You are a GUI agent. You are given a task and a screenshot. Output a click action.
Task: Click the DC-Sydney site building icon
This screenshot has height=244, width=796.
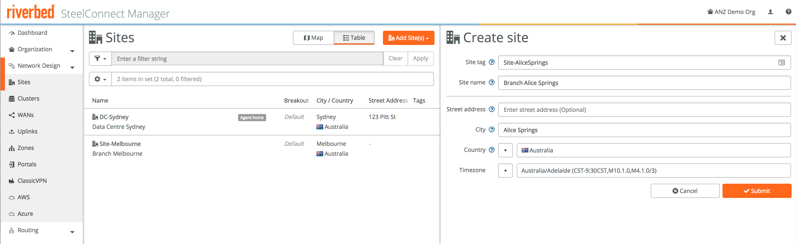95,117
